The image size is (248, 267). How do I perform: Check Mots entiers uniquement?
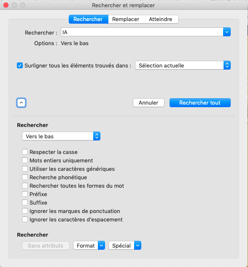tap(25, 160)
